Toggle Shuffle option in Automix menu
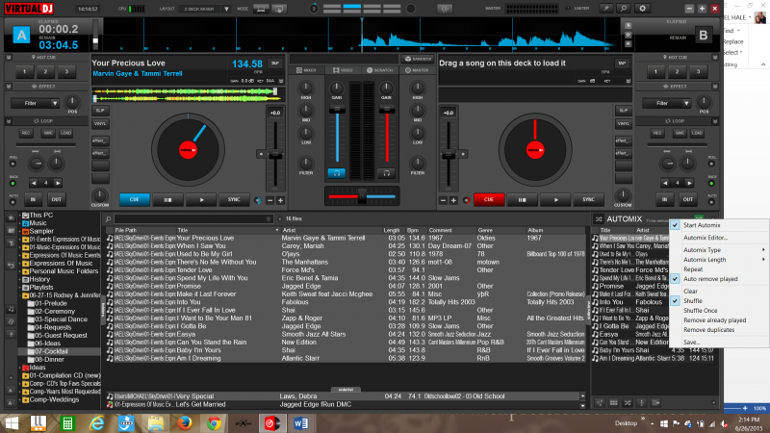This screenshot has height=433, width=770. click(x=692, y=301)
